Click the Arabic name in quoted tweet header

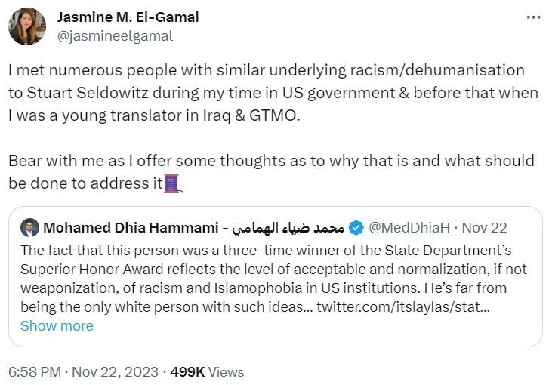[288, 228]
